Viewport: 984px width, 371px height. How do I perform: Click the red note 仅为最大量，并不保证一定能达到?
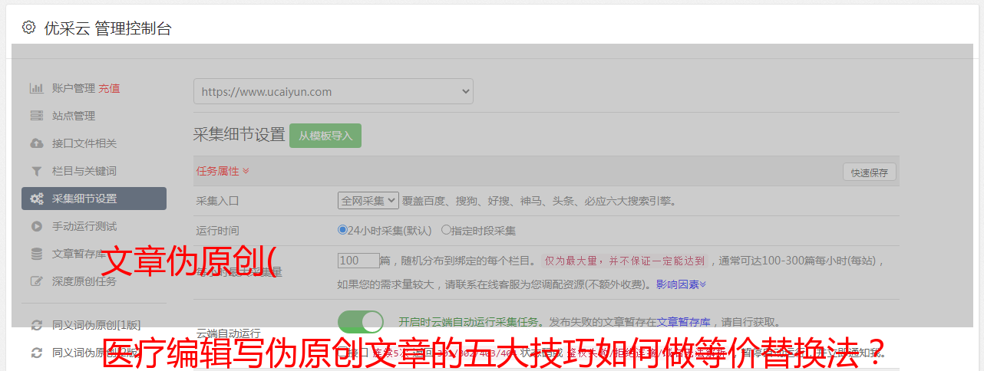(625, 261)
